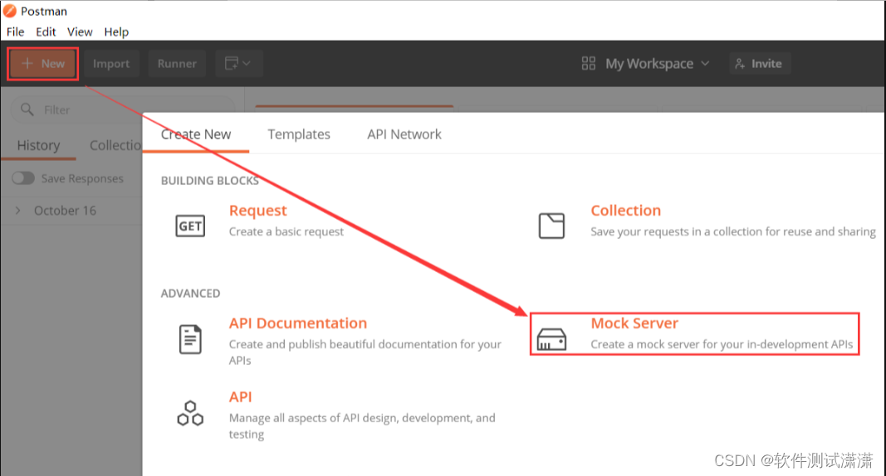
Task: Open the Mock Server link
Action: click(634, 323)
